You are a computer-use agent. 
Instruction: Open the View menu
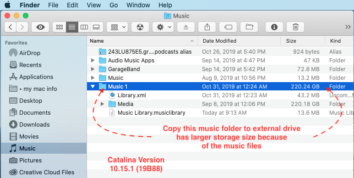click(x=93, y=5)
